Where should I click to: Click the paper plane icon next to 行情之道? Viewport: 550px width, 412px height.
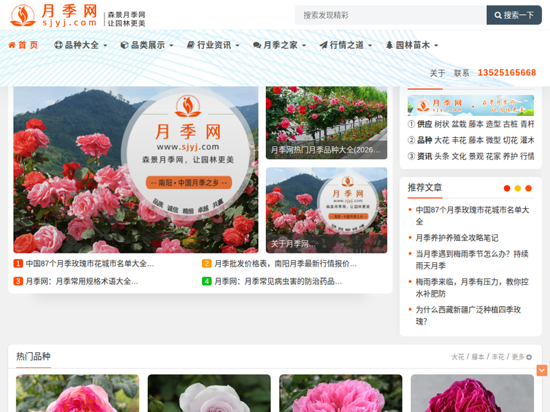(323, 45)
